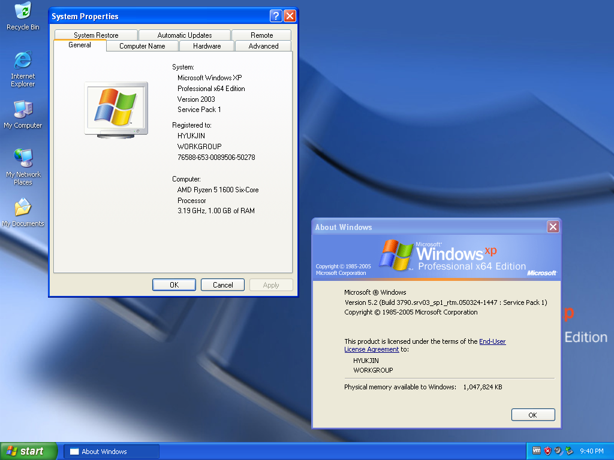Screen dimensions: 614x460
Task: Click the Safely Remove Hardware tray icon
Action: (569, 451)
